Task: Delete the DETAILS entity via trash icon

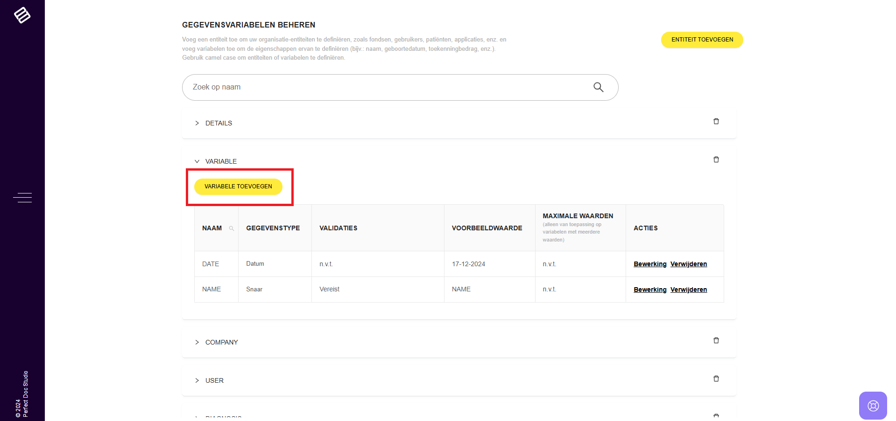Action: (716, 121)
